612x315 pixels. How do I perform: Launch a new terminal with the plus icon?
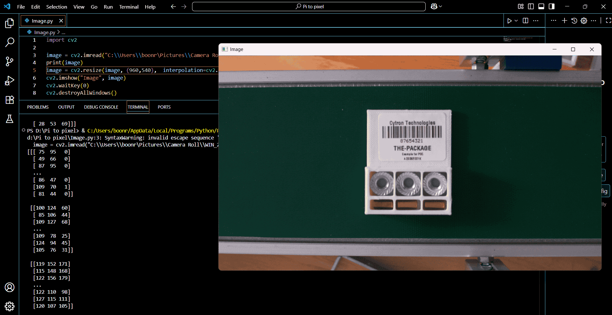pyautogui.click(x=564, y=20)
